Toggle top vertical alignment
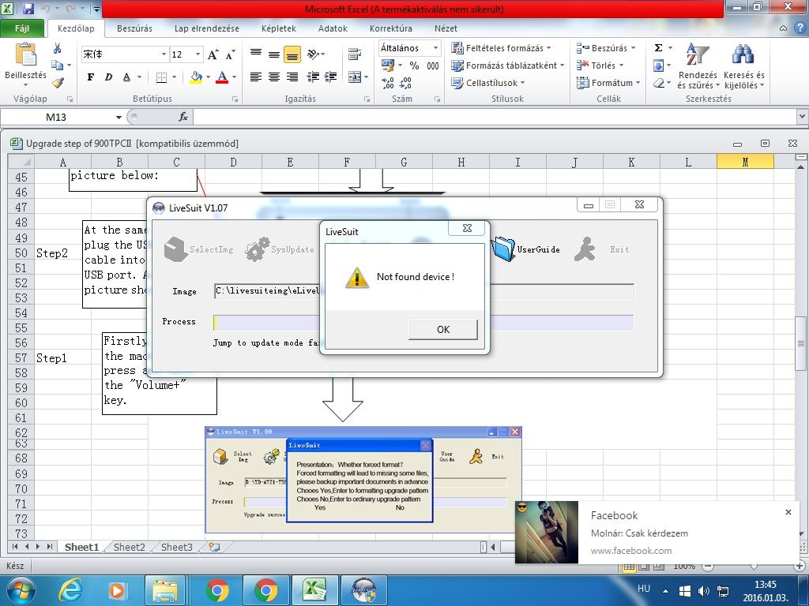This screenshot has height=606, width=809. click(256, 54)
